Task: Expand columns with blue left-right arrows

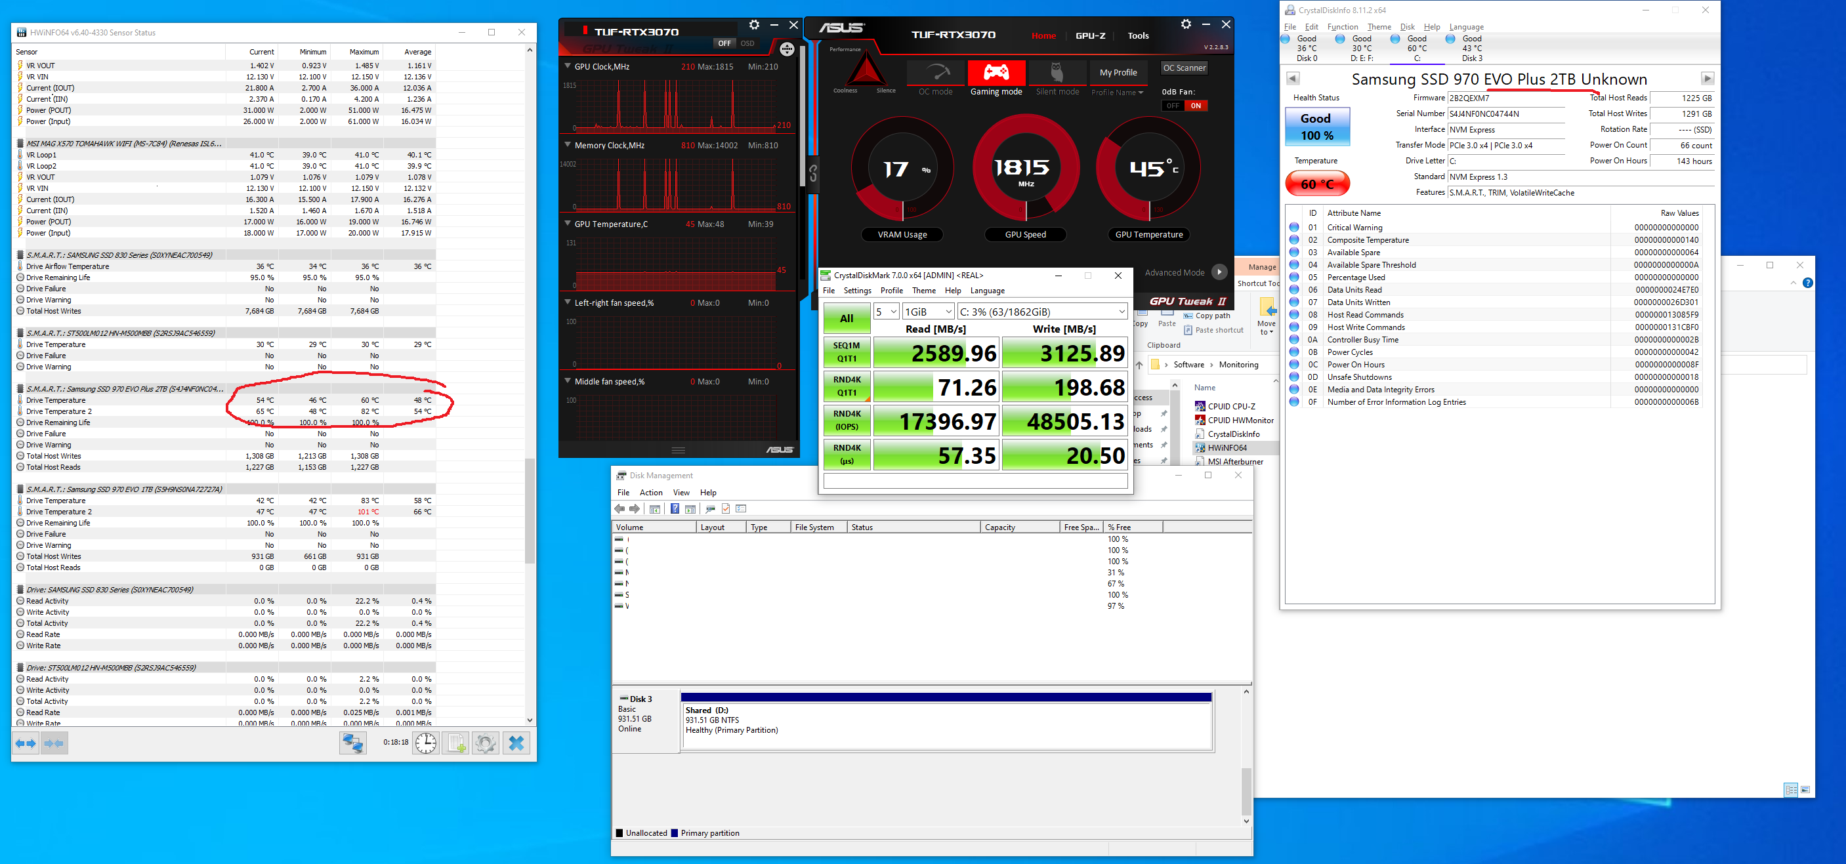Action: 26,743
